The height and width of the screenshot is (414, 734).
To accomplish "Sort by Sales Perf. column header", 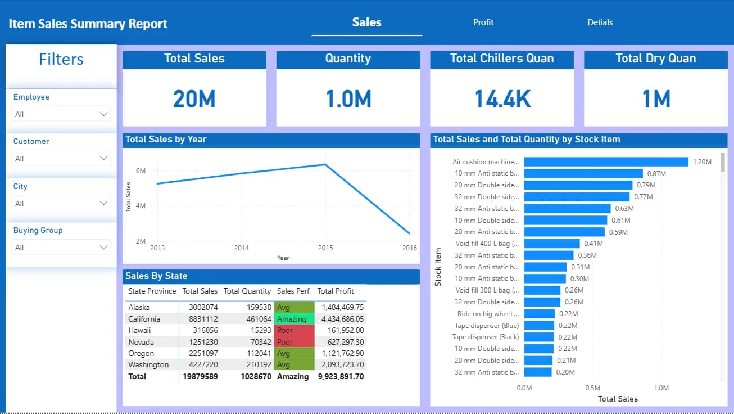I will click(294, 291).
